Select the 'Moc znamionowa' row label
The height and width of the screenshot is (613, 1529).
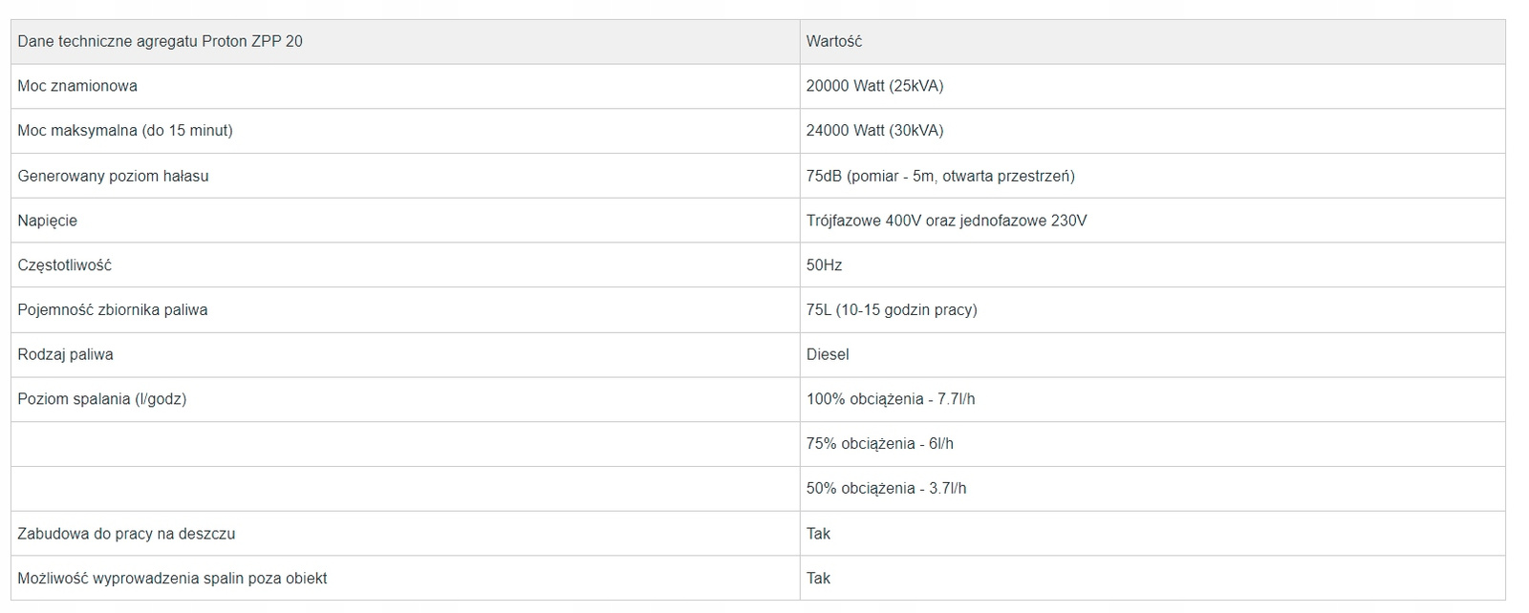click(77, 86)
